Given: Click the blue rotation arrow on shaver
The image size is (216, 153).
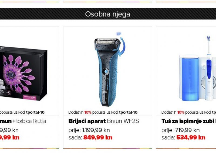Looking at the screenshot, I should 122,47.
